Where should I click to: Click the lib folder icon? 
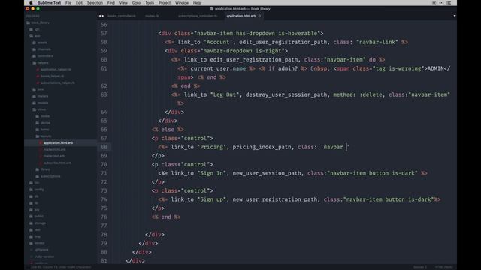click(31, 203)
